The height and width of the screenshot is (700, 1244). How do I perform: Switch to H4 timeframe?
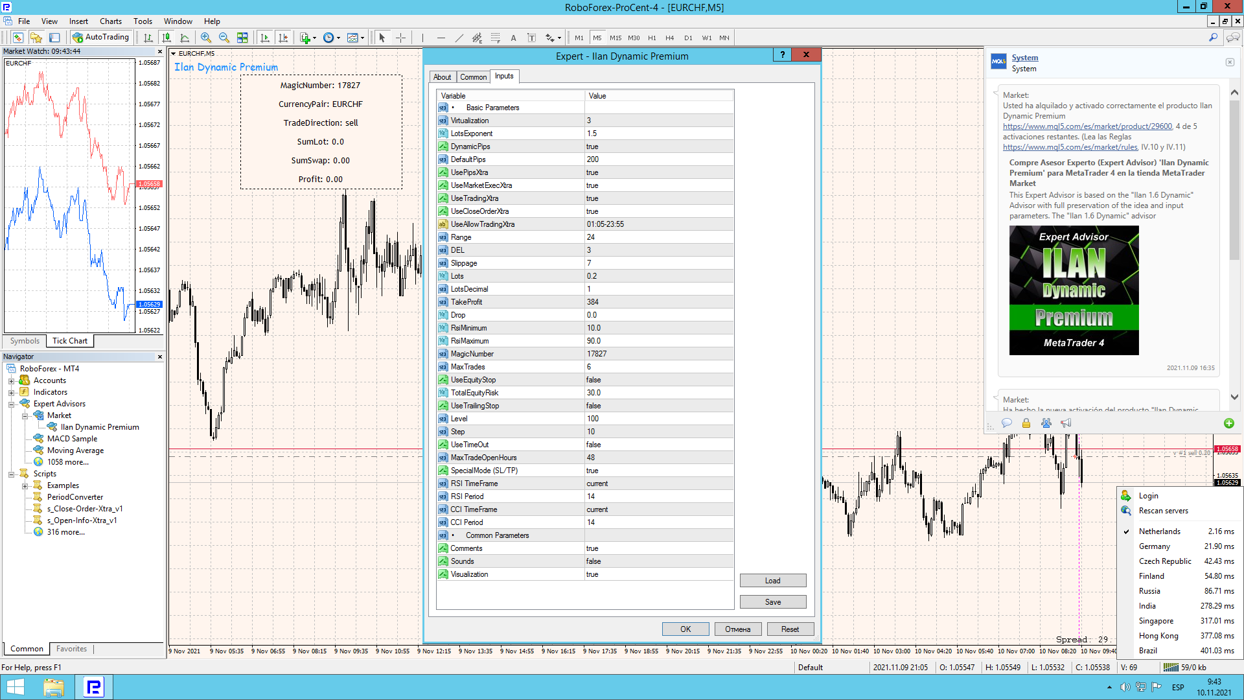tap(669, 38)
